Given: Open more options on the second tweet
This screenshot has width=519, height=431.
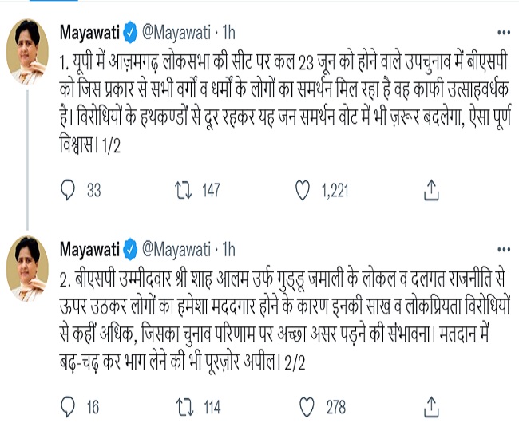Looking at the screenshot, I should click(x=504, y=251).
